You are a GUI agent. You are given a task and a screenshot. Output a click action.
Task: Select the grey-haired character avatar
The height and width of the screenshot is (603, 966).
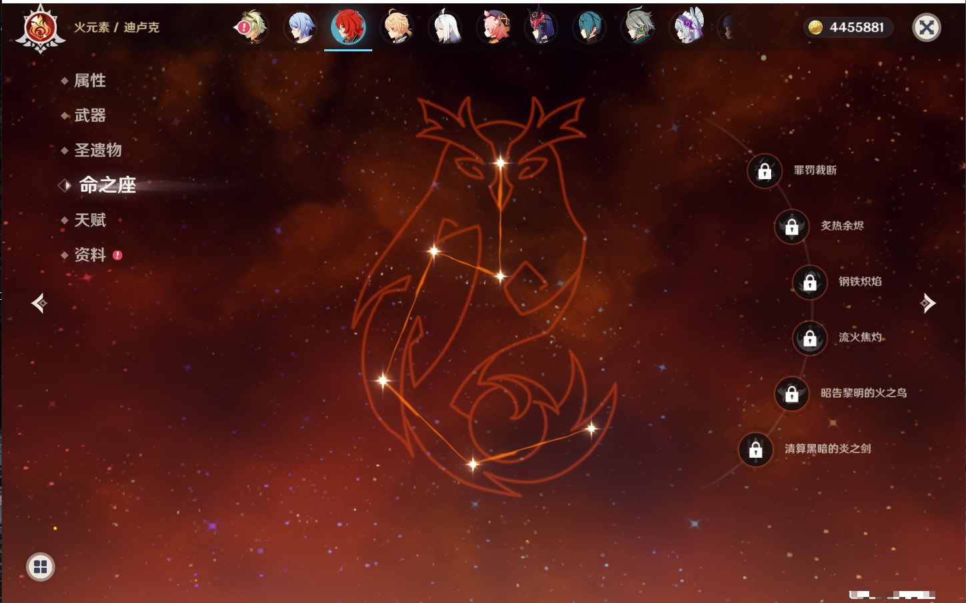[x=638, y=27]
